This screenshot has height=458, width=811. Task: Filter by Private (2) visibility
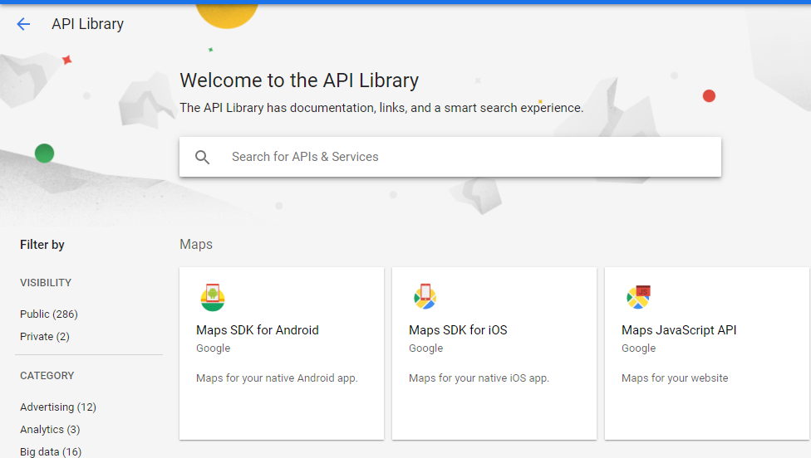[x=45, y=337]
